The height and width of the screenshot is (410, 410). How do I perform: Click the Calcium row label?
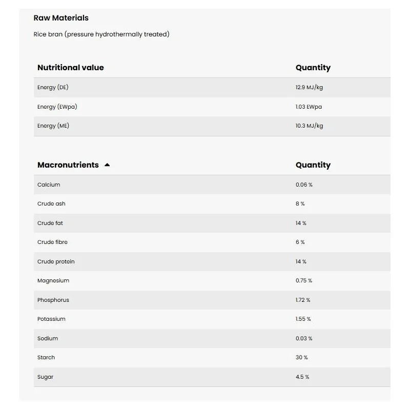point(49,184)
